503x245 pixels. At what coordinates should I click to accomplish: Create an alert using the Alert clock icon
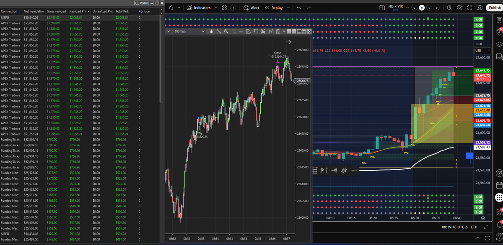(246, 7)
